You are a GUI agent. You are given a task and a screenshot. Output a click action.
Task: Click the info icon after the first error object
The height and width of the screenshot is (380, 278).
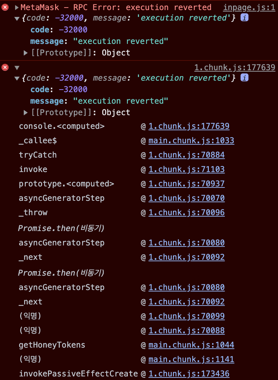tap(245, 18)
